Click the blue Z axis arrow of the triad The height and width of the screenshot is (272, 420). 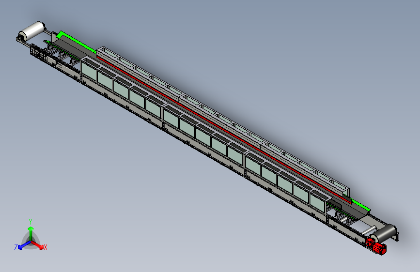tap(24, 245)
